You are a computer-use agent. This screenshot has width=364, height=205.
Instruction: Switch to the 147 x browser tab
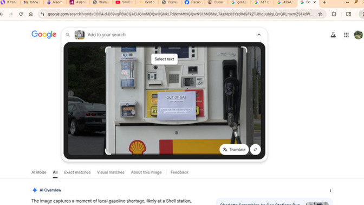(262, 2)
